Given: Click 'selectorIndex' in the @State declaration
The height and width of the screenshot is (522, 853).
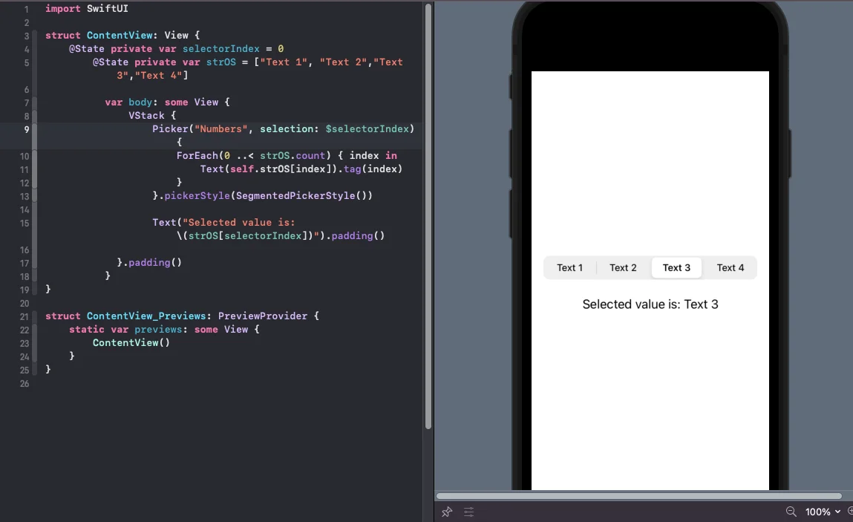Looking at the screenshot, I should pos(221,49).
